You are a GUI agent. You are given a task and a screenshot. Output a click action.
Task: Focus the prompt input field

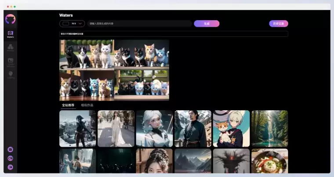click(x=139, y=24)
